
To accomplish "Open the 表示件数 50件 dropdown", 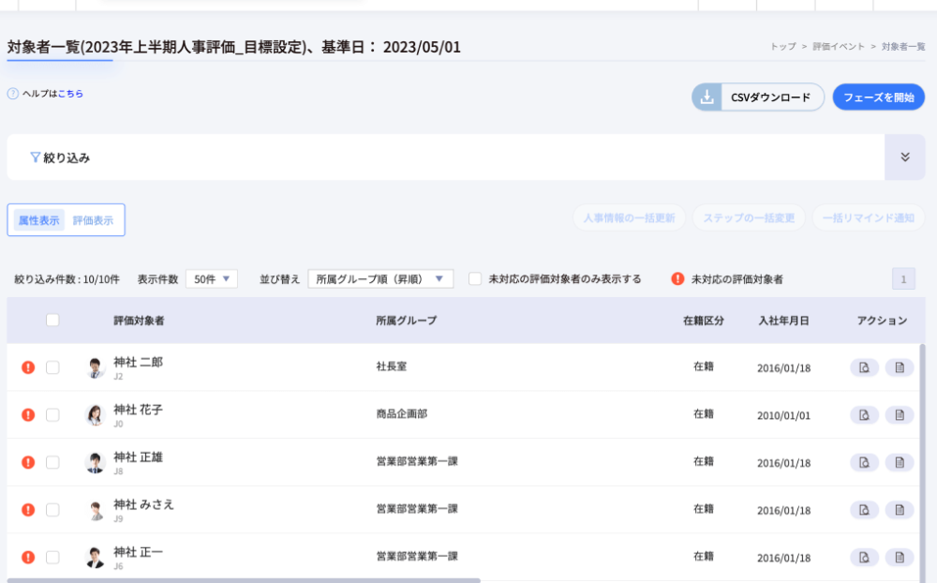I will (x=212, y=278).
